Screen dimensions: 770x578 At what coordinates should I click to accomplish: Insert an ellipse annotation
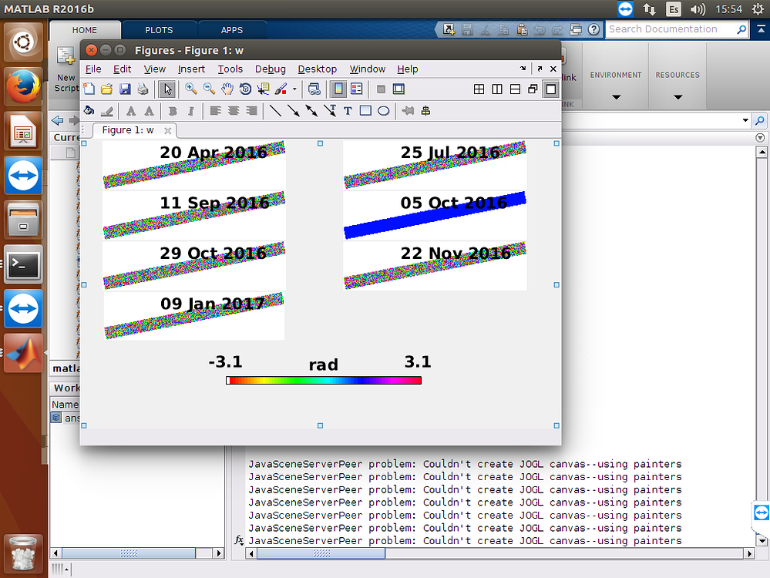(x=384, y=111)
